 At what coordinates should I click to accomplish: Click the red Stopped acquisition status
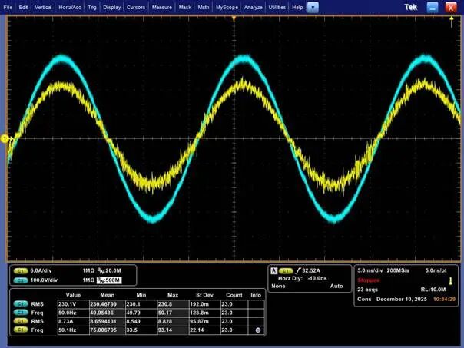(370, 280)
